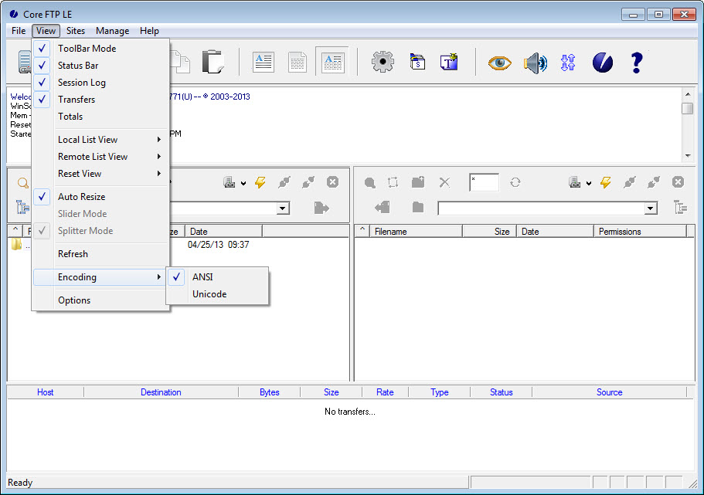This screenshot has width=704, height=495.
Task: Sort the remote list by Filename
Action: (417, 232)
